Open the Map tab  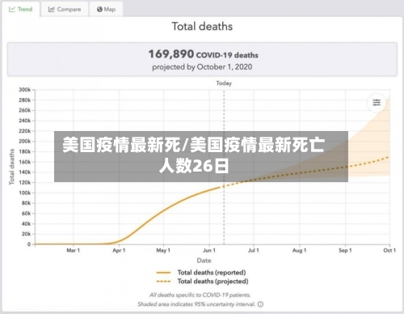pos(106,10)
